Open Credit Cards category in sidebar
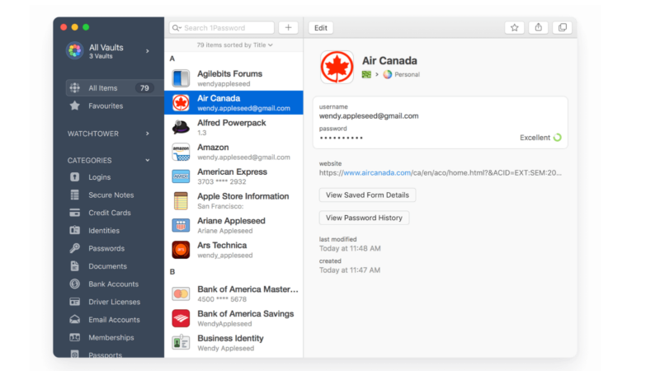The image size is (660, 371). 109,213
